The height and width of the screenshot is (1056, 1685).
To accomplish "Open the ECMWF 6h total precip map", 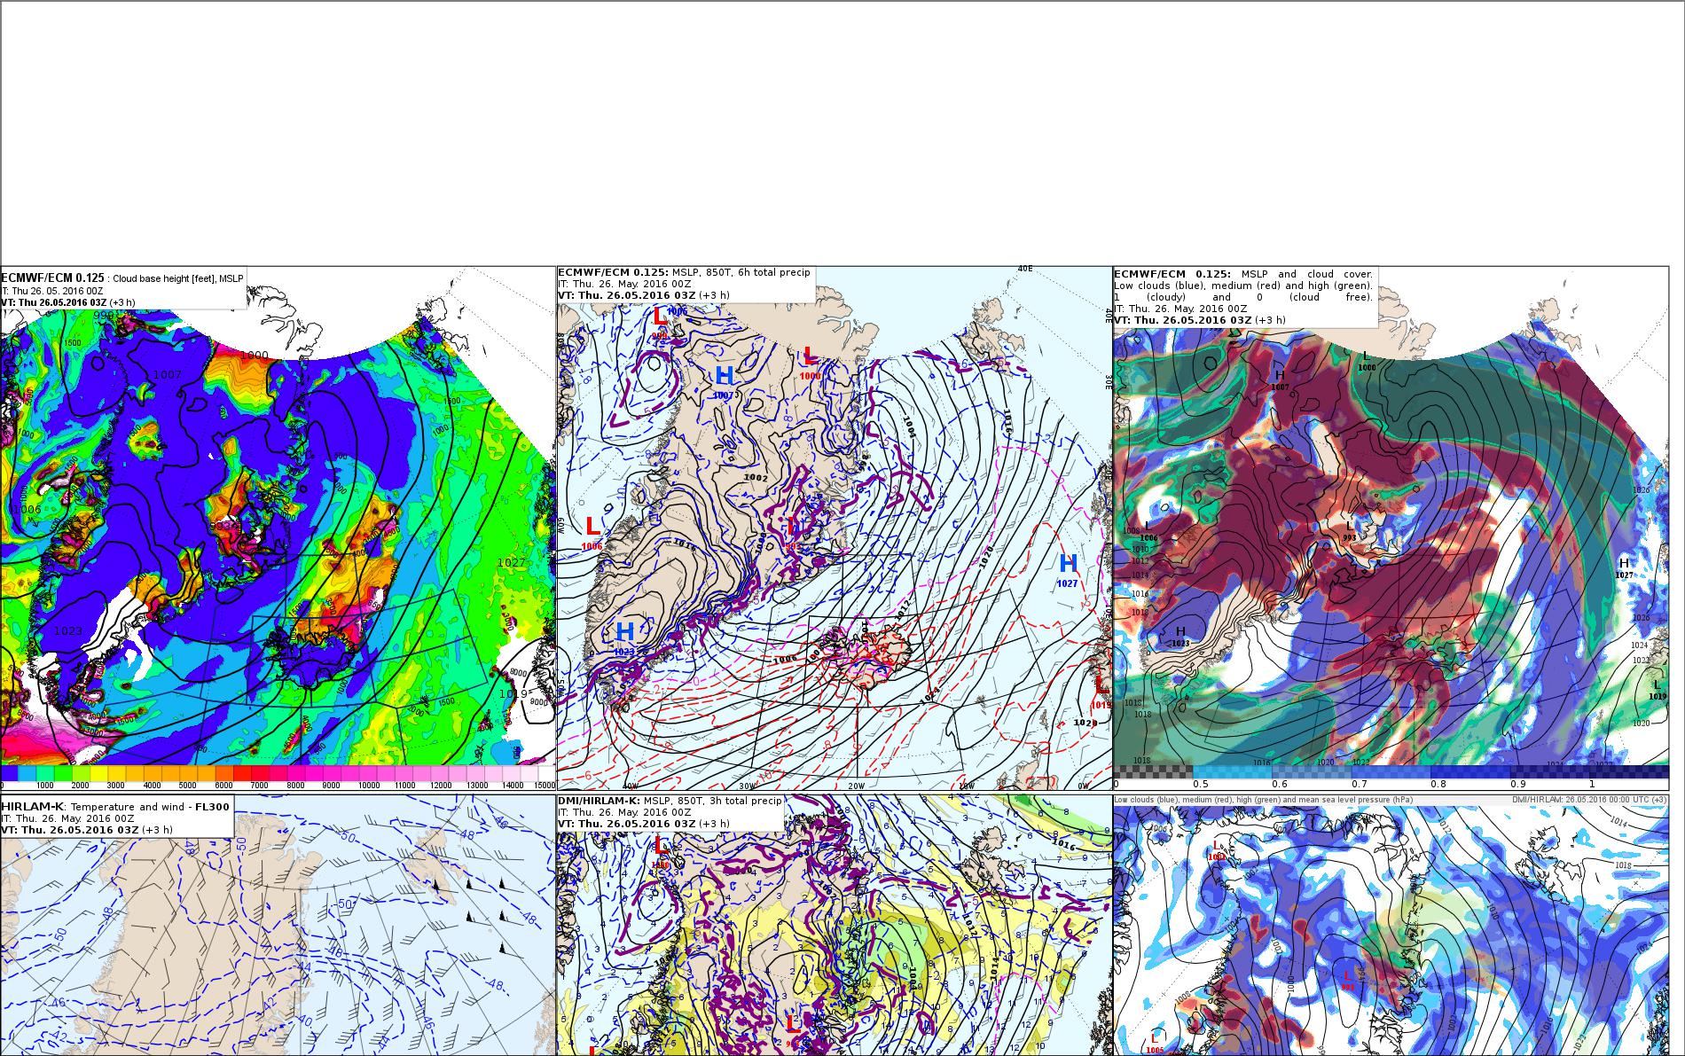I will 835,528.
